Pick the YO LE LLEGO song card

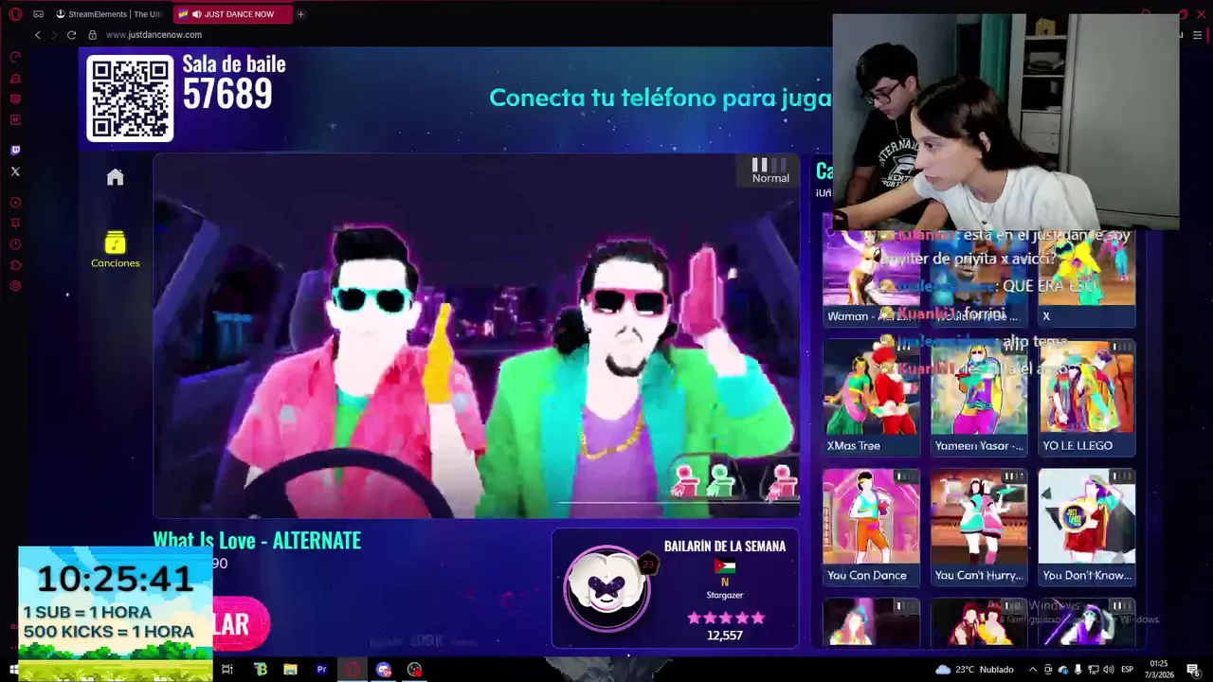(1087, 398)
